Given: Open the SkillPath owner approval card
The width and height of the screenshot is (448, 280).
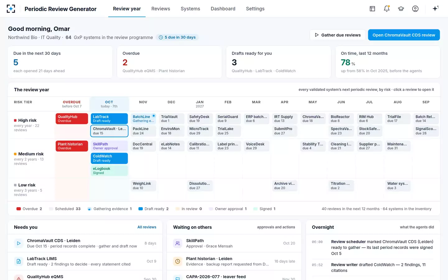Looking at the screenshot, I should [109, 146].
